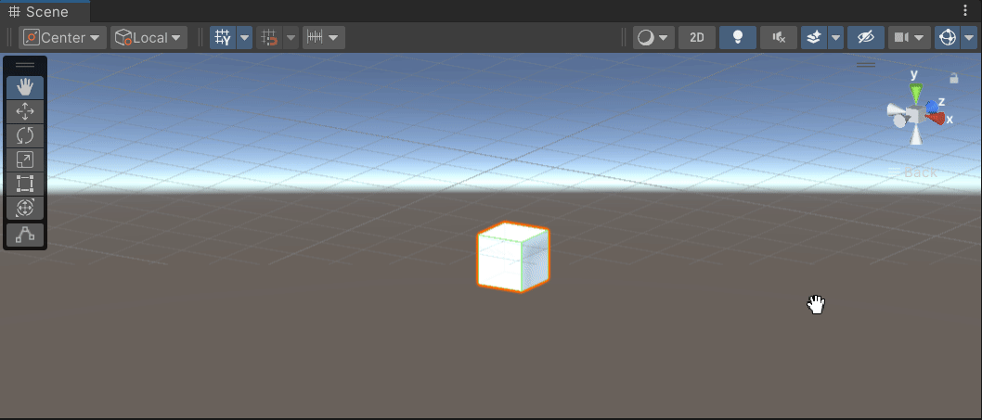Viewport: 982px width, 420px height.
Task: Select the Transform tool
Action: point(25,207)
